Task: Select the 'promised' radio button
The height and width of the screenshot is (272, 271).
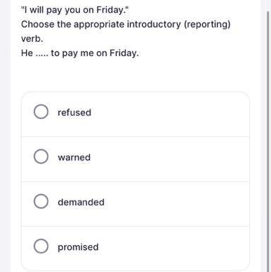Action: coord(41,246)
